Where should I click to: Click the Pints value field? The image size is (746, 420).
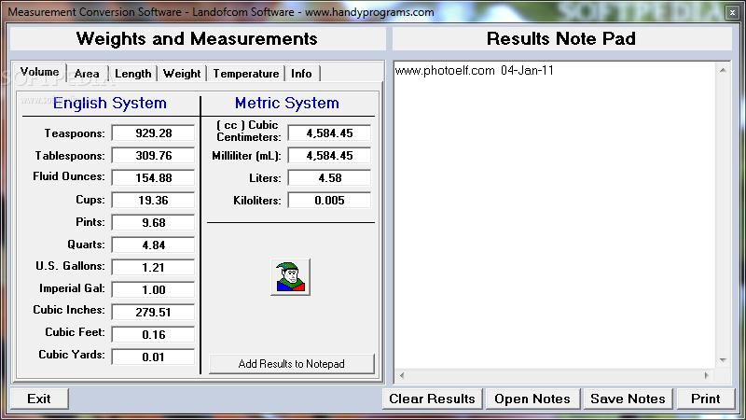pyautogui.click(x=153, y=222)
